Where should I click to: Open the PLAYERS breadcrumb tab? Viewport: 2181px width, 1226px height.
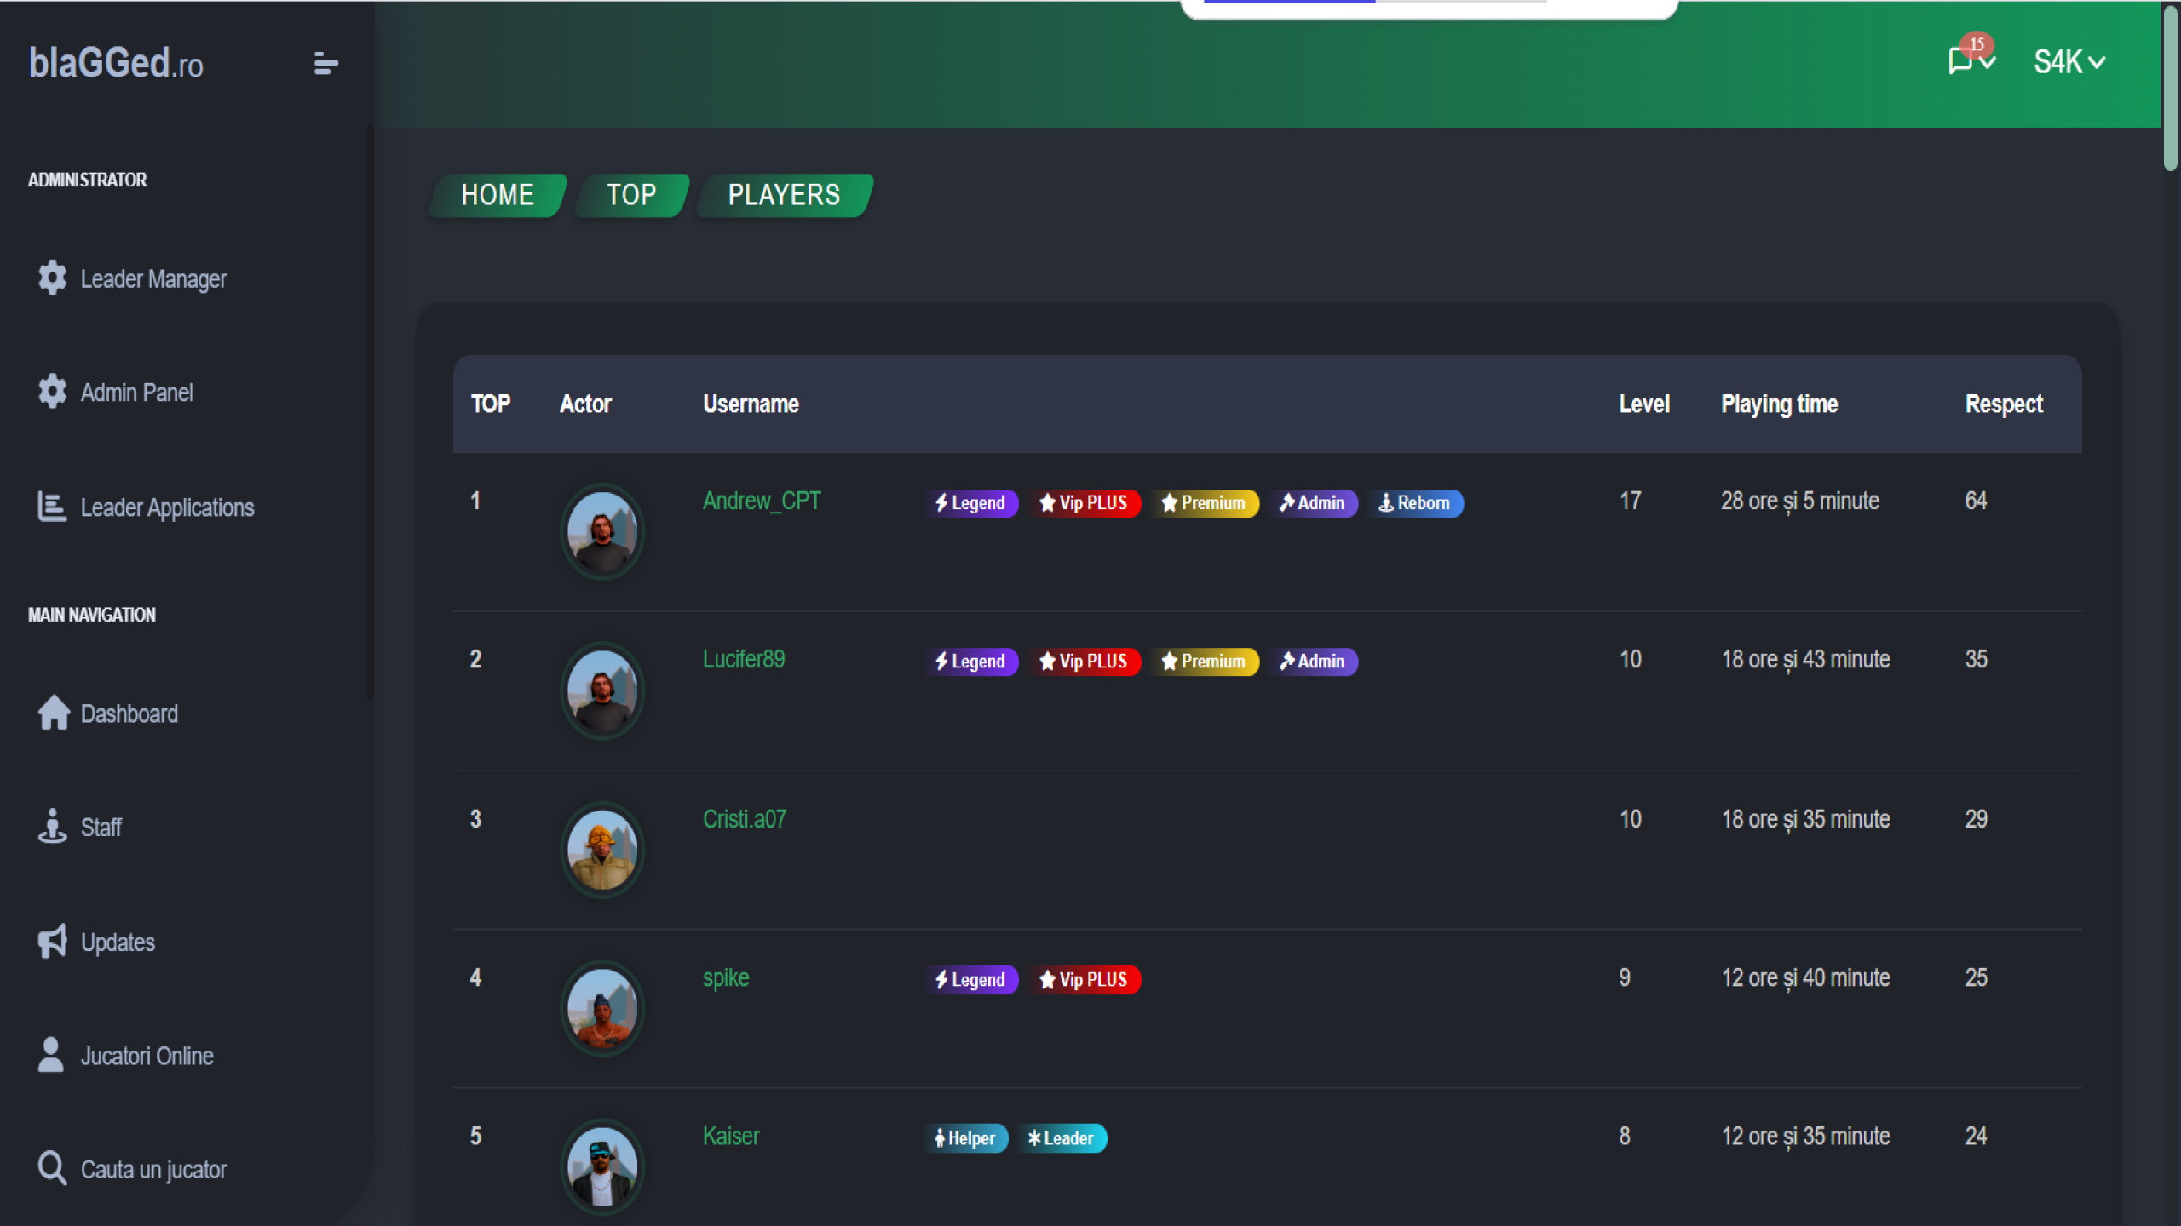pyautogui.click(x=784, y=195)
